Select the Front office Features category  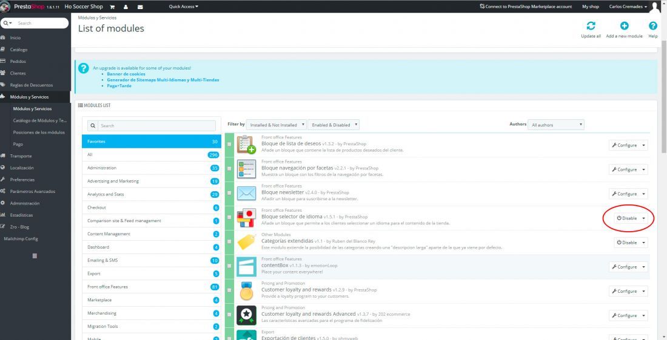pos(152,287)
